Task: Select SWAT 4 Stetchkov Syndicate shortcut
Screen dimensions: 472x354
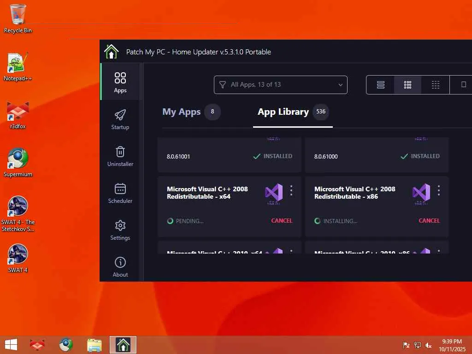Action: (x=18, y=214)
